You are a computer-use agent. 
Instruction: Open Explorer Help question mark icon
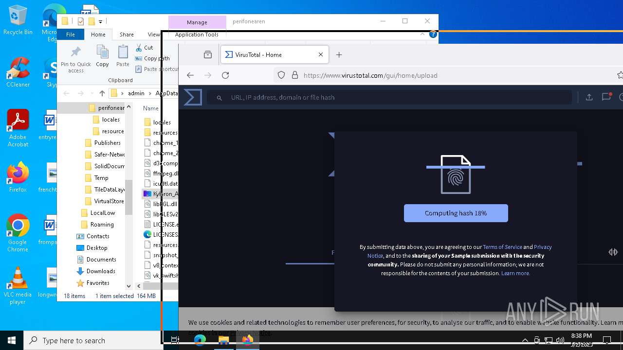point(433,35)
